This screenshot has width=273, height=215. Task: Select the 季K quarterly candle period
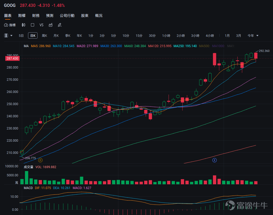coord(68,36)
